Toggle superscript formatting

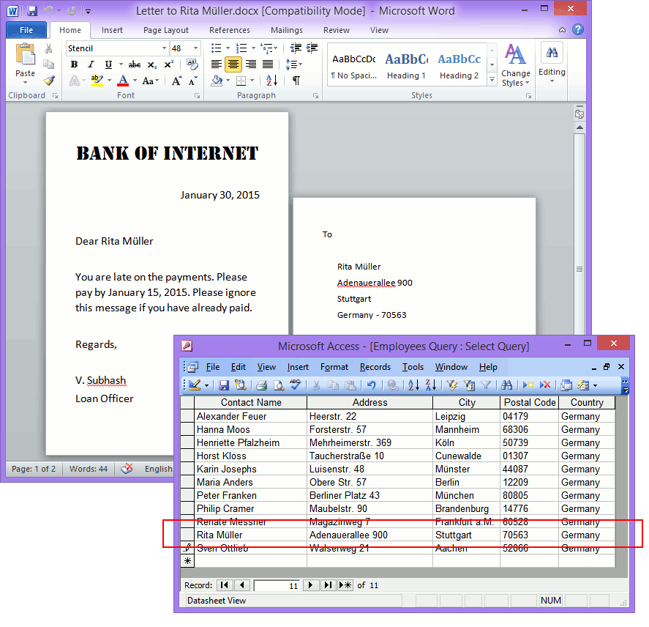[x=168, y=64]
